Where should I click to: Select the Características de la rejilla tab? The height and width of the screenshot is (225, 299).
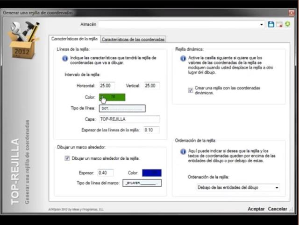pyautogui.click(x=74, y=39)
